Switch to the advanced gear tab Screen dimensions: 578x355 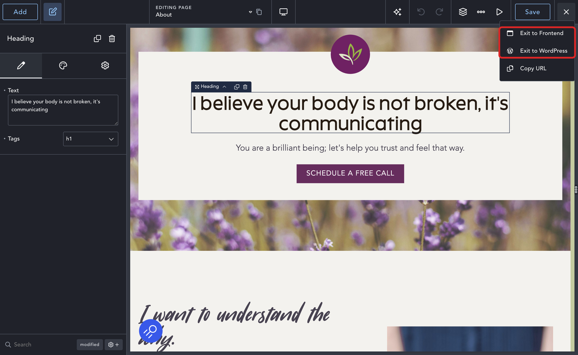[x=105, y=65]
